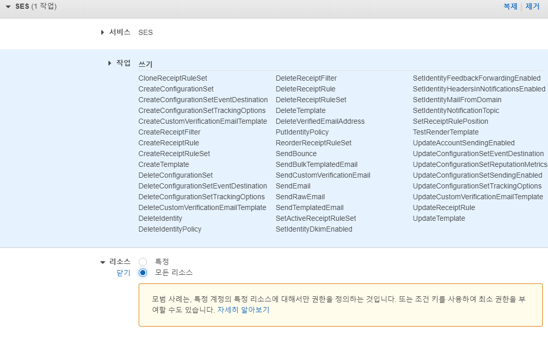Viewport: 548px width, 343px height.
Task: Click DeleteIdentity action
Action: [x=160, y=219]
